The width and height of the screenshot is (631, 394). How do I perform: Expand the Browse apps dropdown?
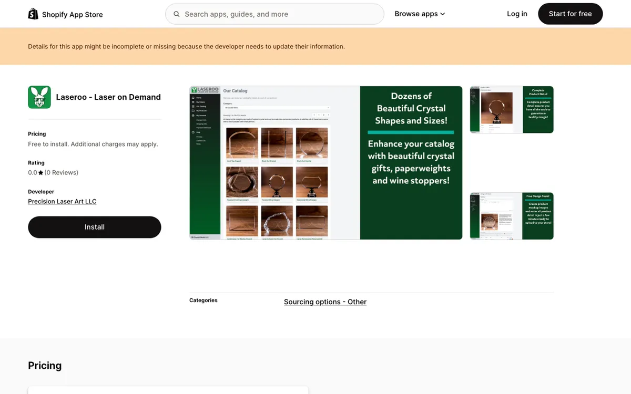click(420, 14)
